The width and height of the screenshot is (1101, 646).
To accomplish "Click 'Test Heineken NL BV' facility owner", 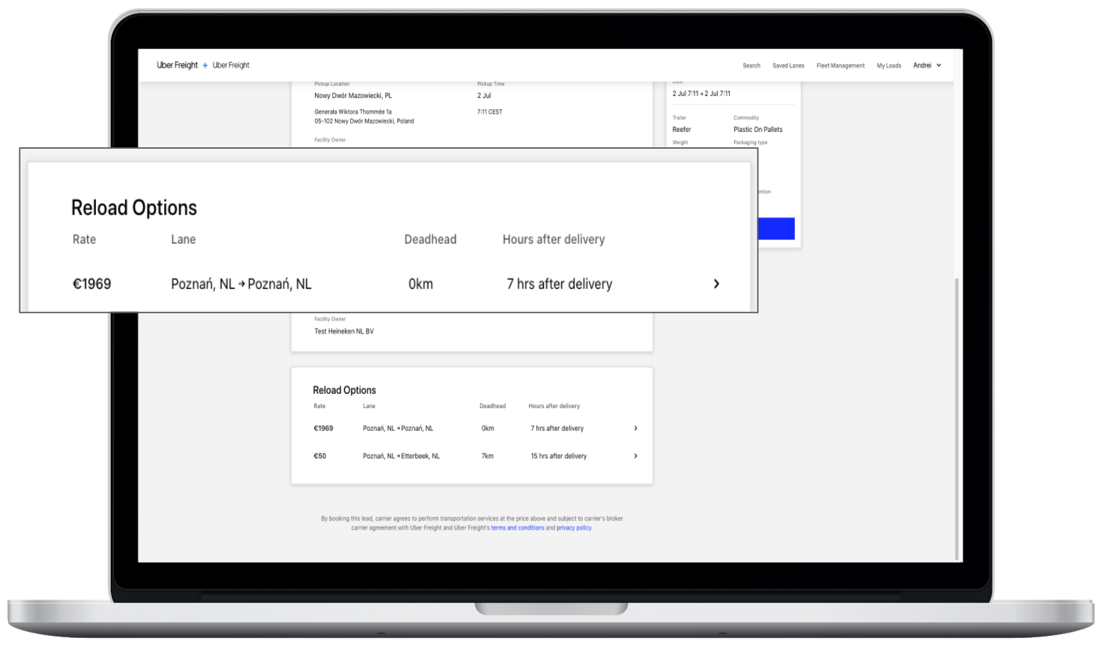I will point(344,331).
